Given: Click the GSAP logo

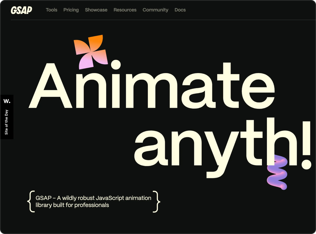Looking at the screenshot, I should (x=21, y=10).
